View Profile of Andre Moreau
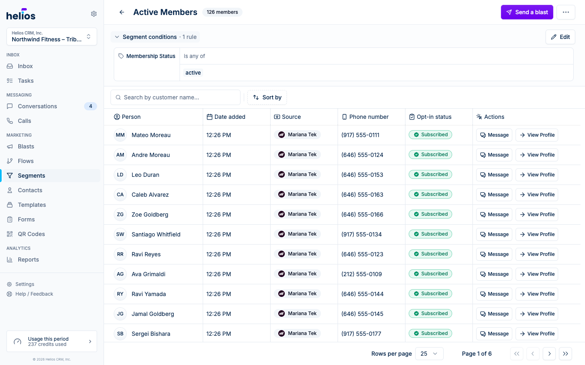Screen dimensions: 585x365 tap(537, 155)
